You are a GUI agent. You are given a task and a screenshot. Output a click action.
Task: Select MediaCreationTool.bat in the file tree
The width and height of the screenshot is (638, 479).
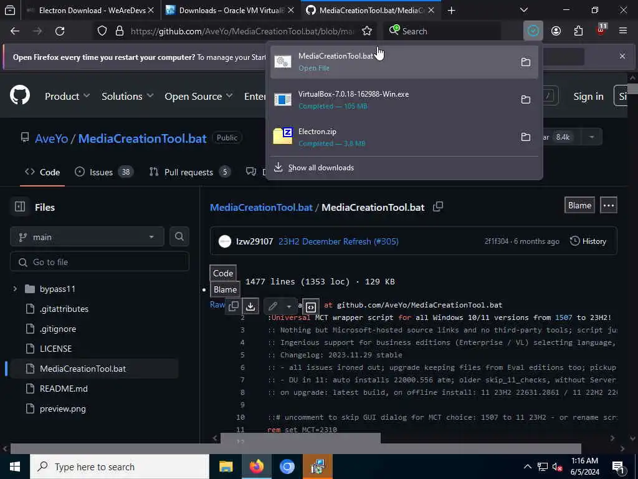pyautogui.click(x=83, y=369)
